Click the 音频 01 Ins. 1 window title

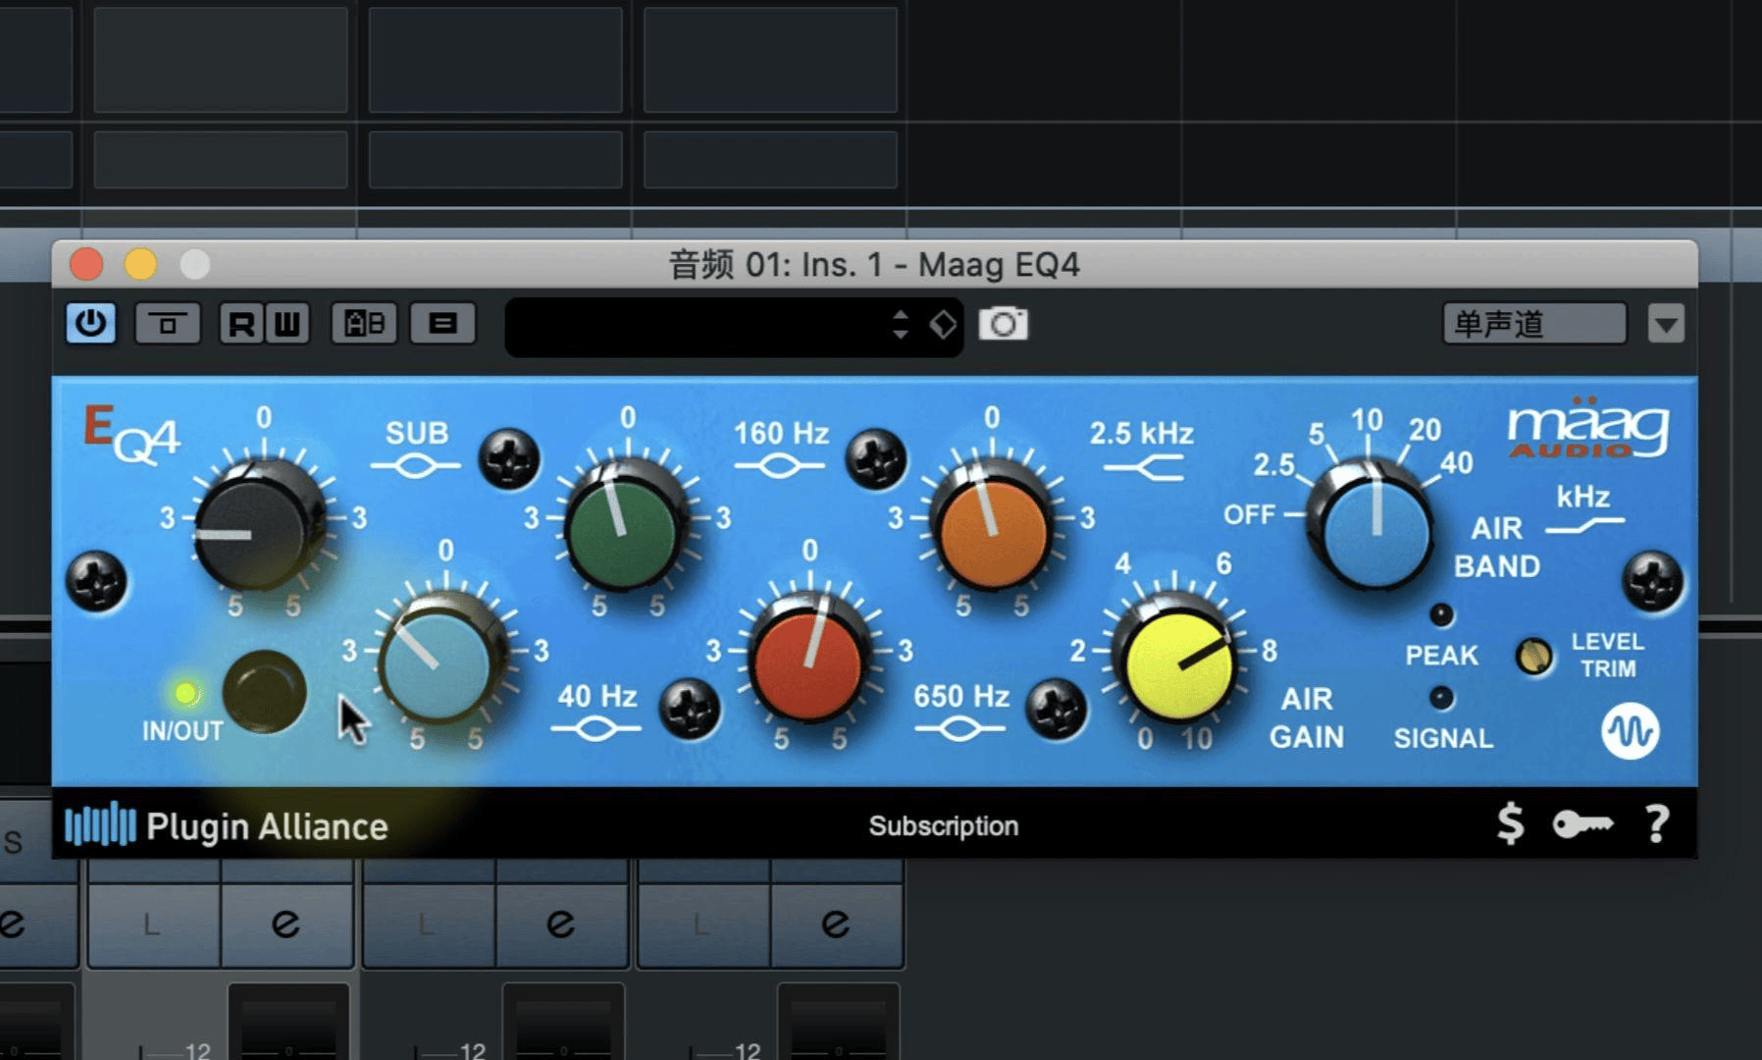[x=872, y=264]
